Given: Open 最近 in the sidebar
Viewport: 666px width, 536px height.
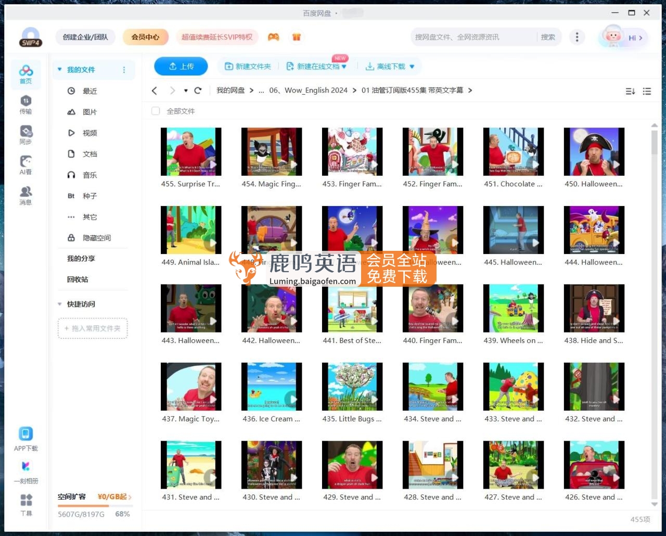Looking at the screenshot, I should point(90,91).
